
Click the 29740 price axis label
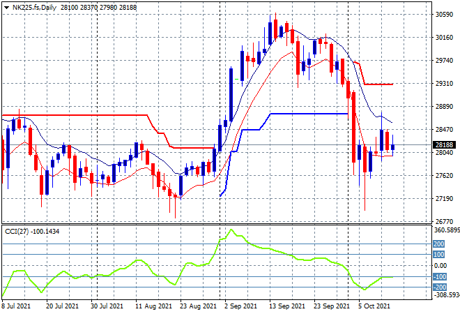coord(444,60)
